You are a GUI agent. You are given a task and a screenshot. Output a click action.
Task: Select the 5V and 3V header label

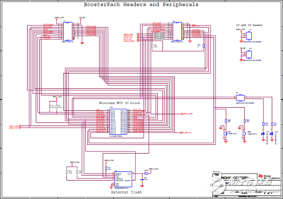pyautogui.click(x=249, y=25)
